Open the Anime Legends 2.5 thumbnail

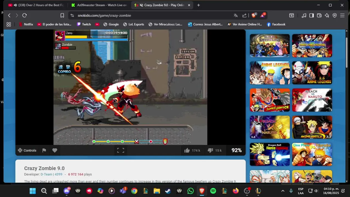point(312,73)
